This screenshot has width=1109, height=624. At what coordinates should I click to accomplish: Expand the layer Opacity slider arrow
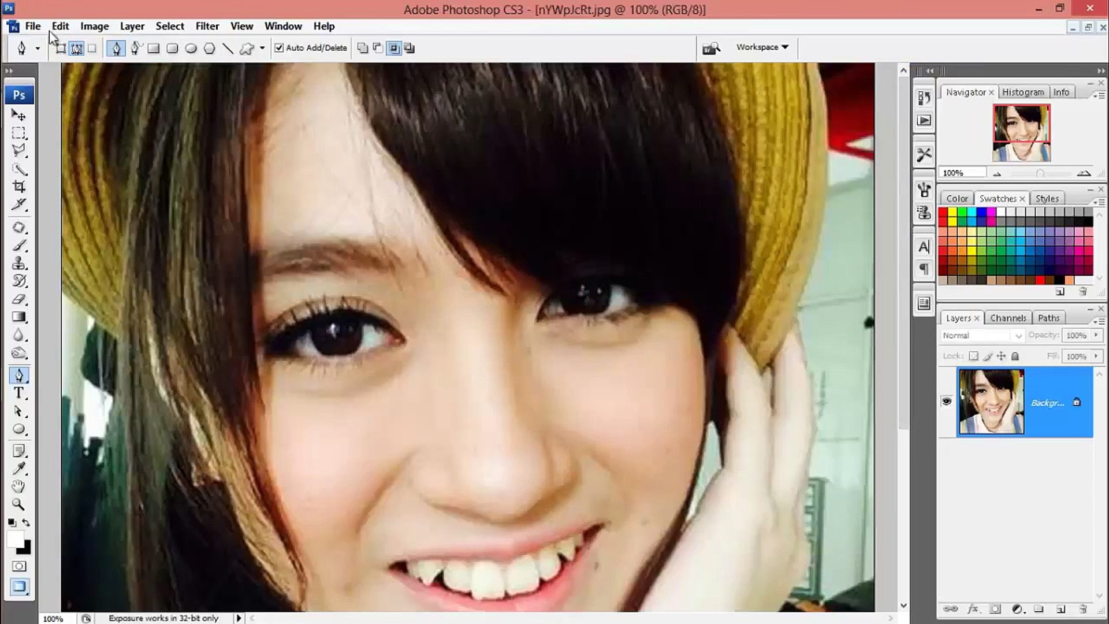(x=1096, y=335)
